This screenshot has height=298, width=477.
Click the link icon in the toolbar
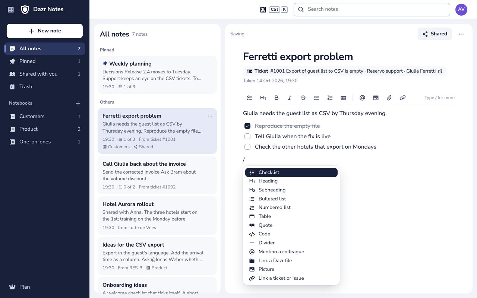point(402,98)
